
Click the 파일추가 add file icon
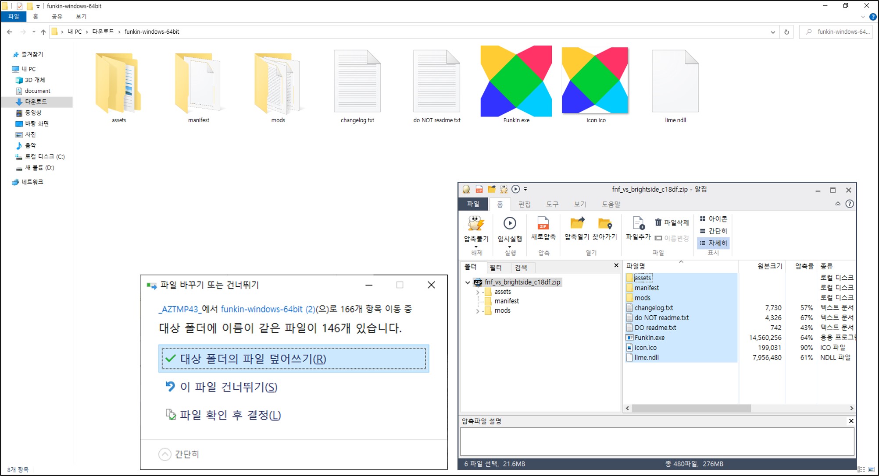(x=638, y=224)
